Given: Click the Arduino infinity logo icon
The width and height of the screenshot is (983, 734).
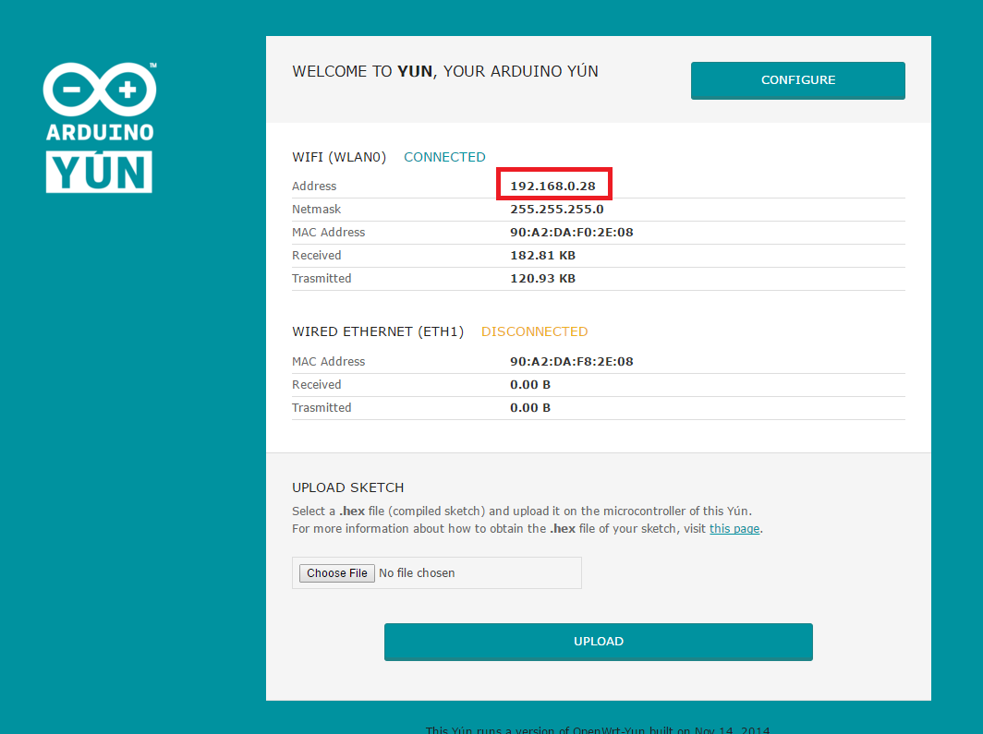Looking at the screenshot, I should (100, 90).
